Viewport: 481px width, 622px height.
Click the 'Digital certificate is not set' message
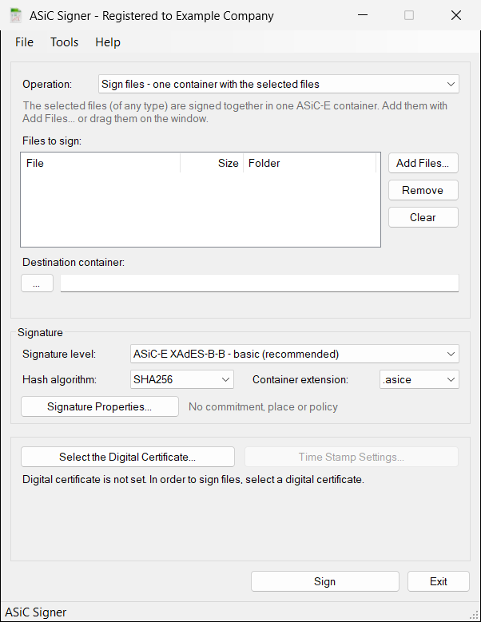193,480
